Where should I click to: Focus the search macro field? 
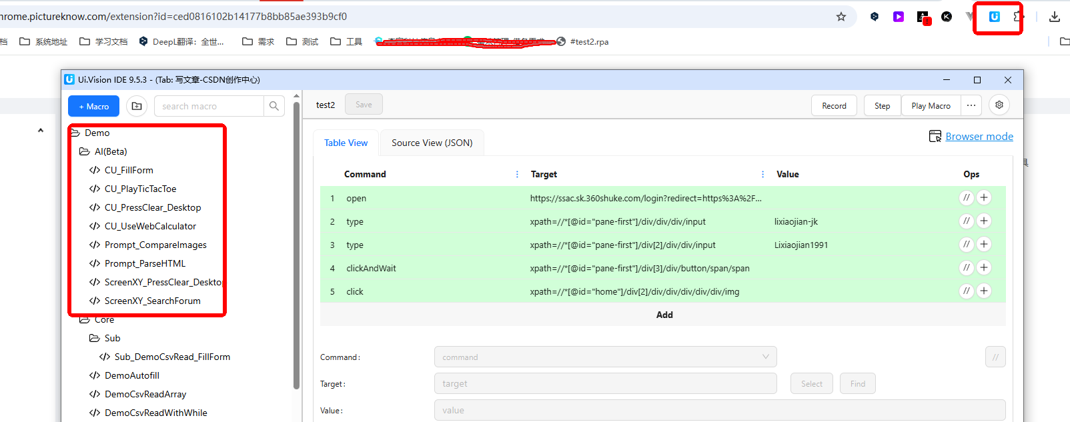(209, 106)
